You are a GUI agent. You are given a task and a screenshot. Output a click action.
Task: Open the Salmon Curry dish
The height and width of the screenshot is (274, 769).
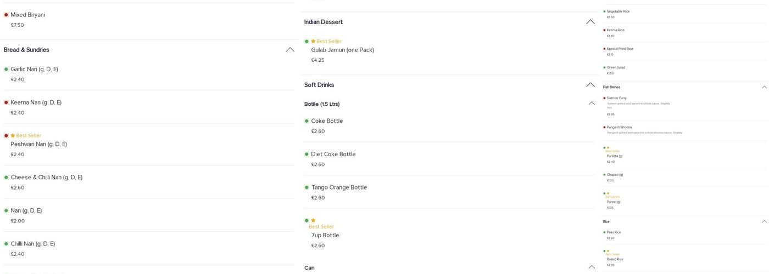tap(616, 98)
